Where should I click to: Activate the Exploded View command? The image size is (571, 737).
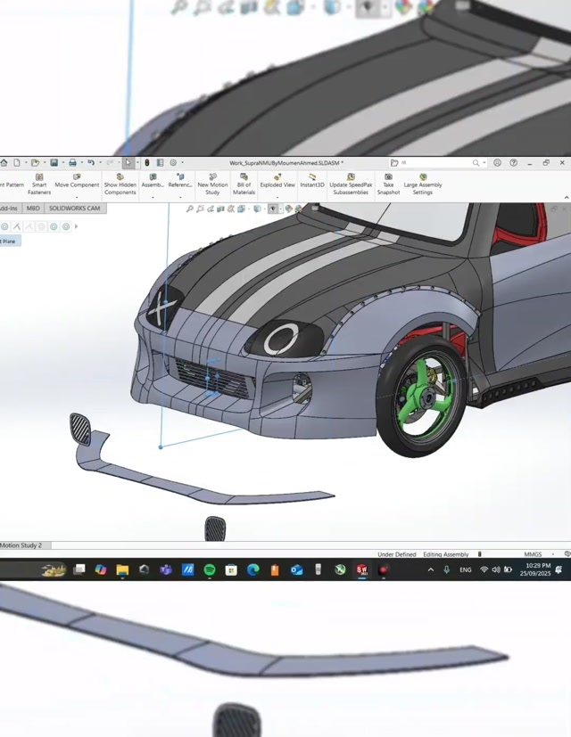point(277,184)
